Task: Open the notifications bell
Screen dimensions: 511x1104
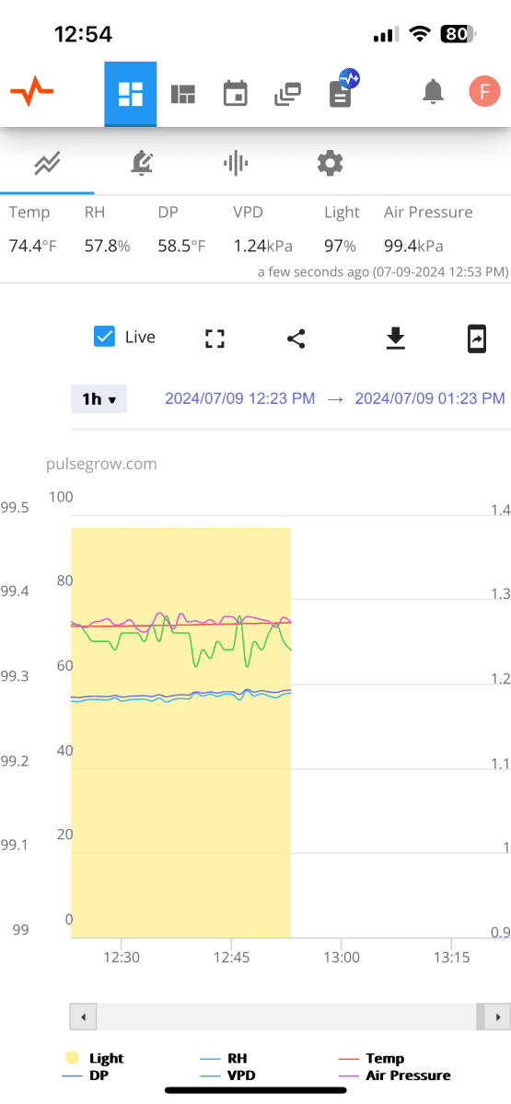Action: pyautogui.click(x=432, y=92)
